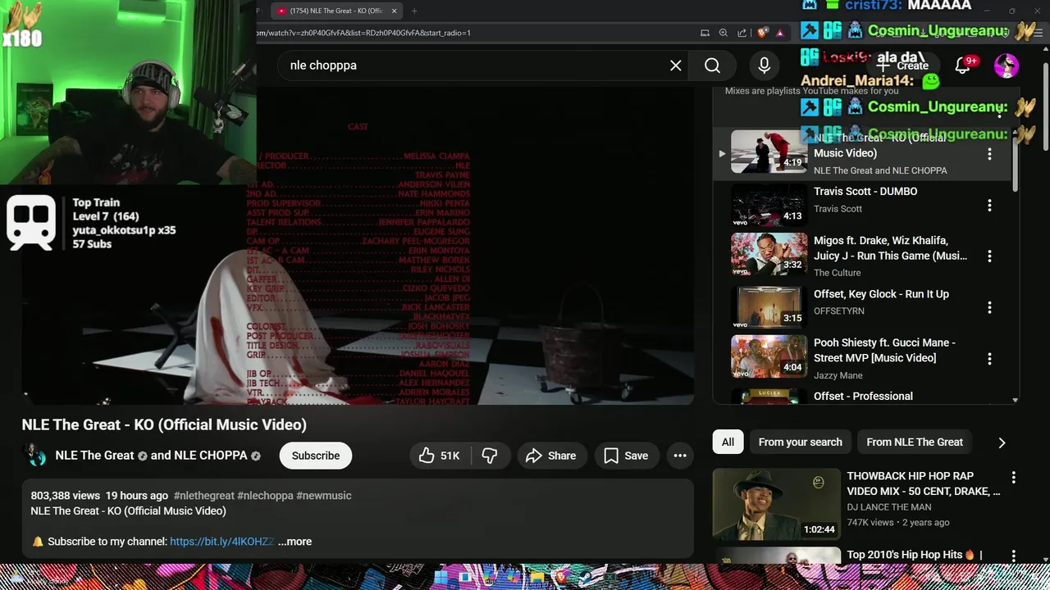Click the cast media icon in address bar
Screen dimensions: 1050x590
click(x=705, y=33)
